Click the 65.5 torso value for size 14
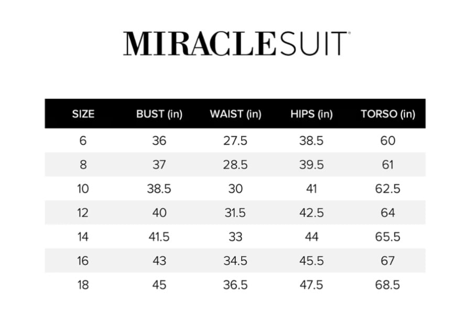 [387, 237]
